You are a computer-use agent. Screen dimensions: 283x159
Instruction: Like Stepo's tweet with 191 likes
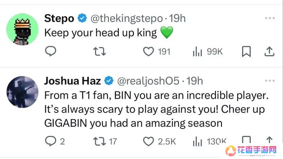pyautogui.click(x=148, y=51)
